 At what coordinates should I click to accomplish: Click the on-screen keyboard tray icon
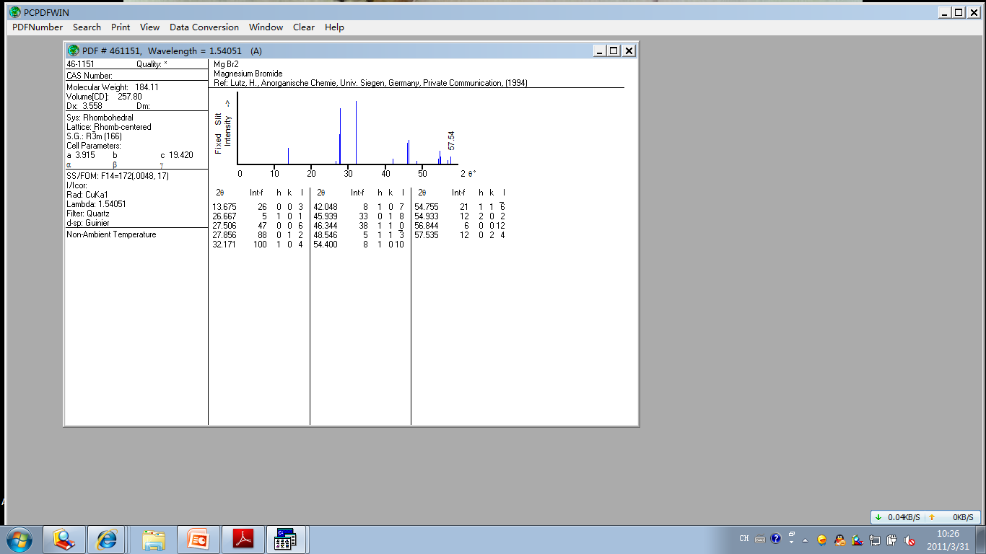click(x=759, y=539)
